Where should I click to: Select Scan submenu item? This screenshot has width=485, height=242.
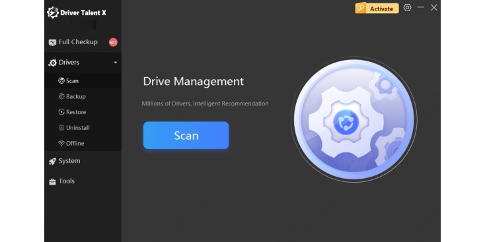point(83,81)
